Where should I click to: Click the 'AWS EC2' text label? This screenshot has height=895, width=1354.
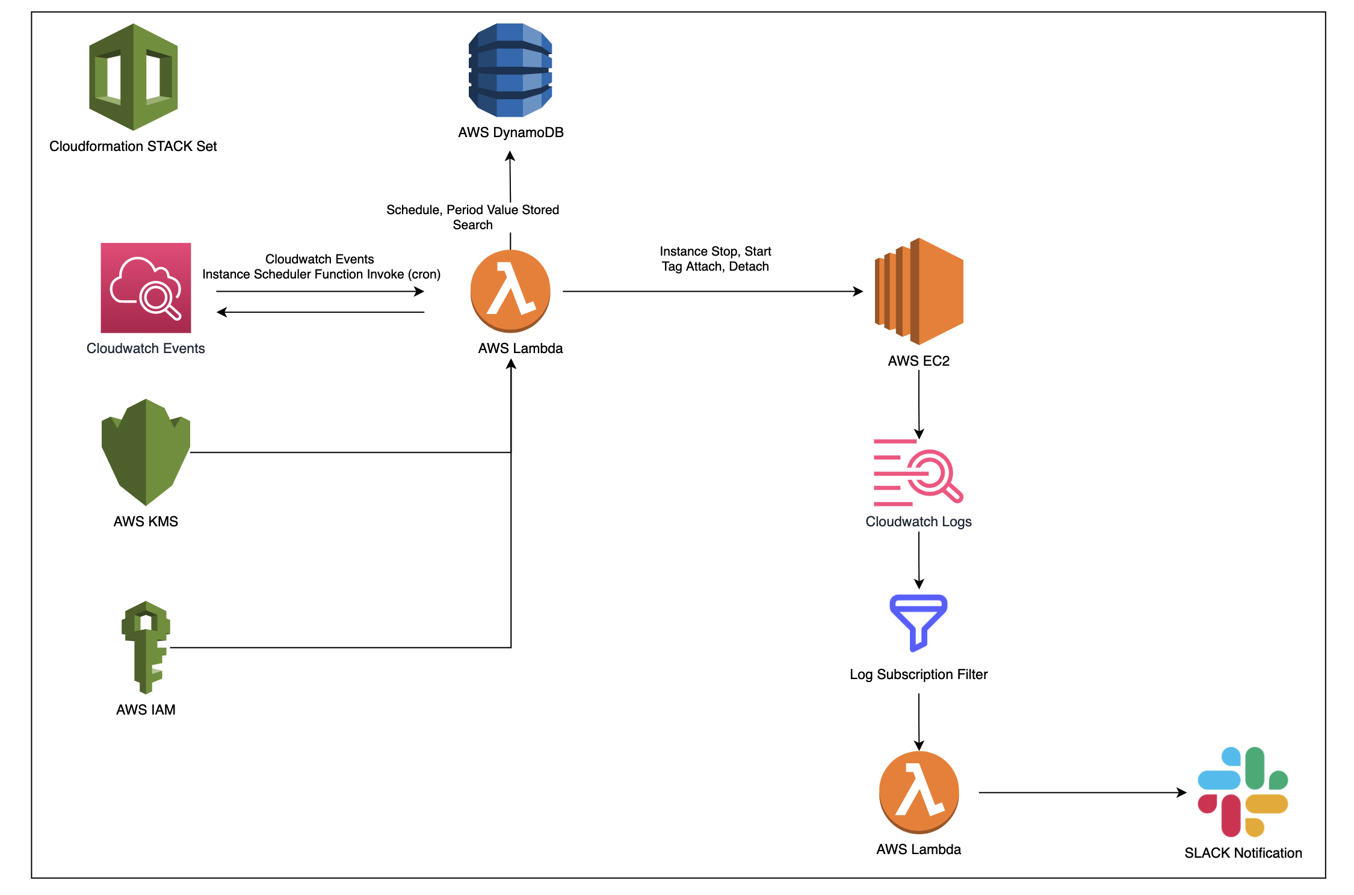coord(918,361)
